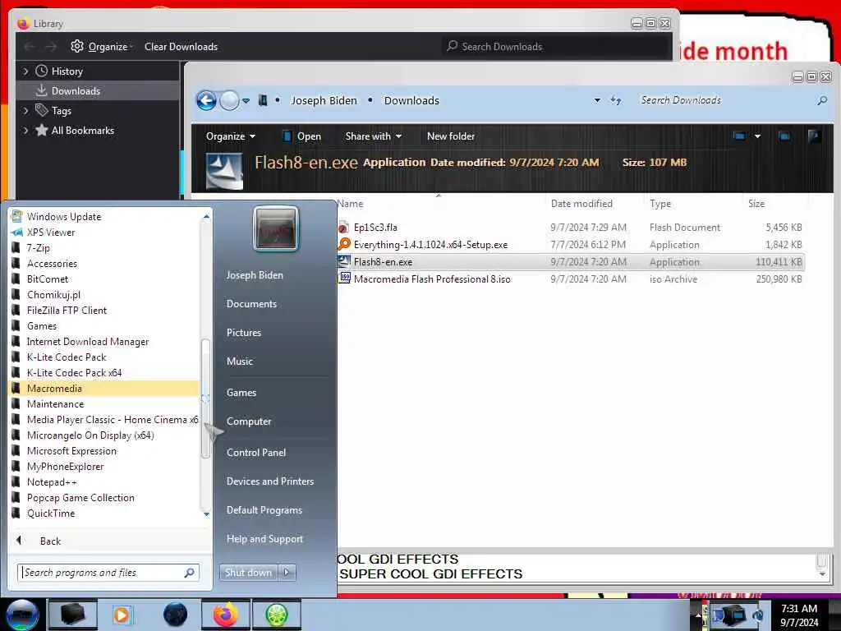Open the shut down options arrow
Screen dimensions: 841x631
pos(287,573)
